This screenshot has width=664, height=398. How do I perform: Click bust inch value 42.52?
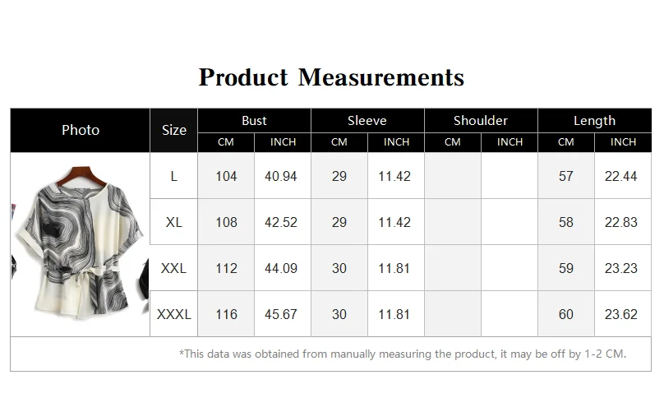[283, 222]
